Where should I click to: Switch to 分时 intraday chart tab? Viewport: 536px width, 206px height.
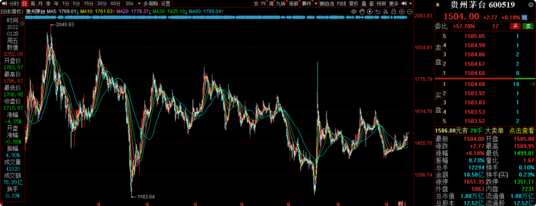[14, 3]
